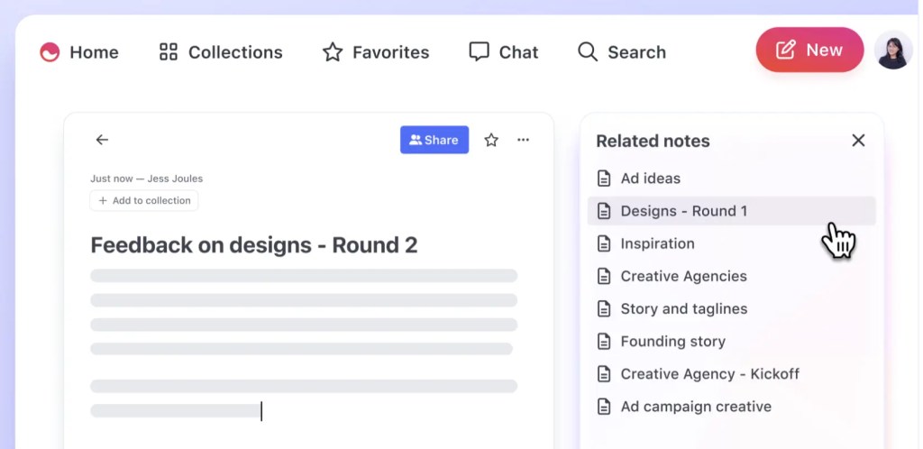Open the Ad ideas related note
Viewport: 923px width, 449px height.
[x=650, y=179]
